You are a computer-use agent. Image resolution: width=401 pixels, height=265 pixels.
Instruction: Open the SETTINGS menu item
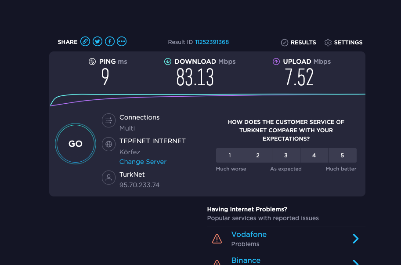(x=343, y=43)
